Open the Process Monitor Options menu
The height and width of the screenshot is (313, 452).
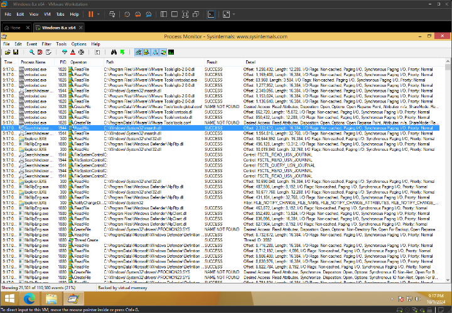click(78, 44)
